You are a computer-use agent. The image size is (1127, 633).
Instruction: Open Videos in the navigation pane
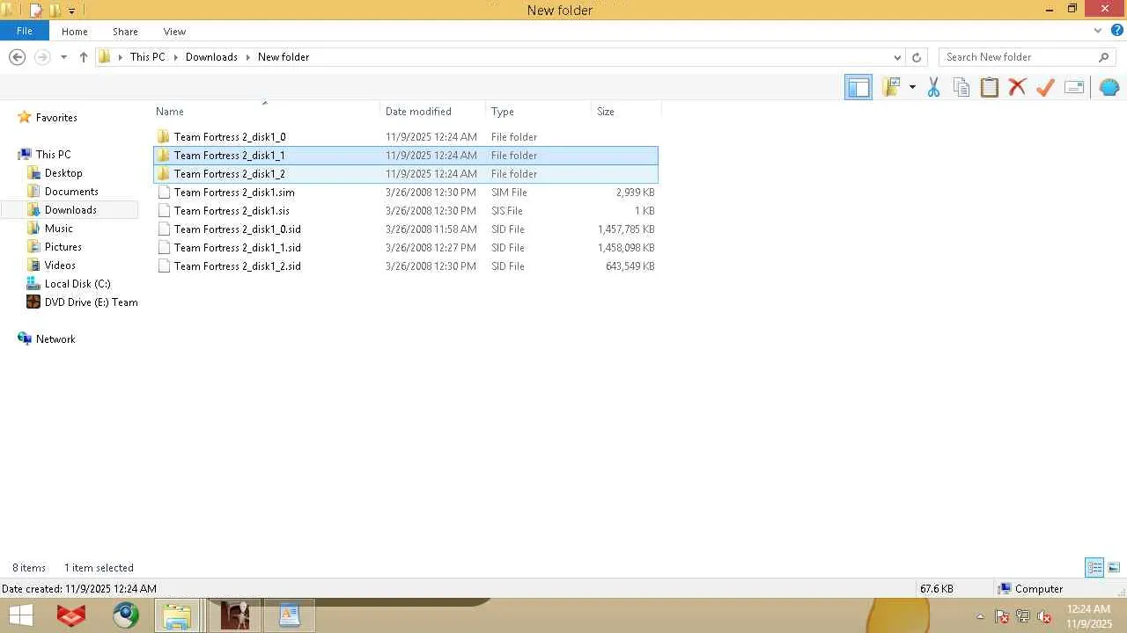(60, 266)
